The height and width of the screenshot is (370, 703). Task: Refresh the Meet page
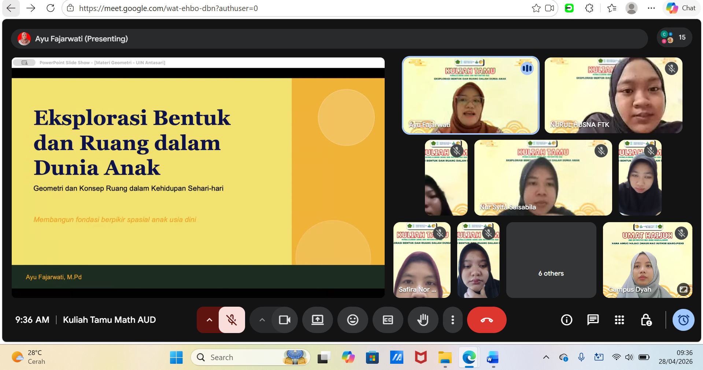51,8
